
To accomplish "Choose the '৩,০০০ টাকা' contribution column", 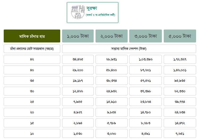I will pyautogui.click(x=145, y=36).
